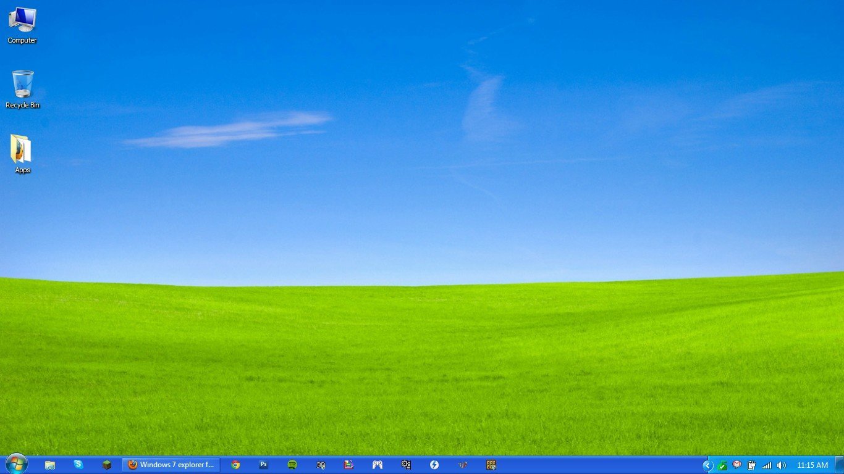Open Windows Explorer from the taskbar

point(50,465)
